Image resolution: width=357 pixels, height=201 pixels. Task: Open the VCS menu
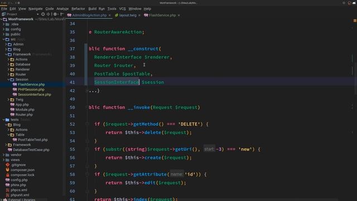122,9
